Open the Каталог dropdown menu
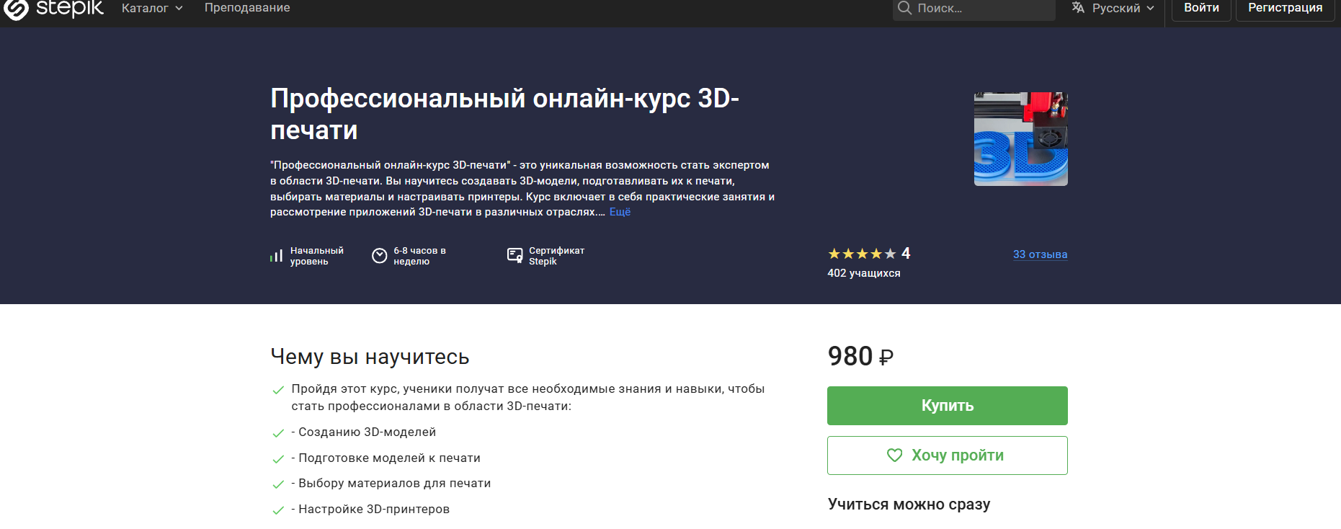This screenshot has width=1341, height=529. 151,8
